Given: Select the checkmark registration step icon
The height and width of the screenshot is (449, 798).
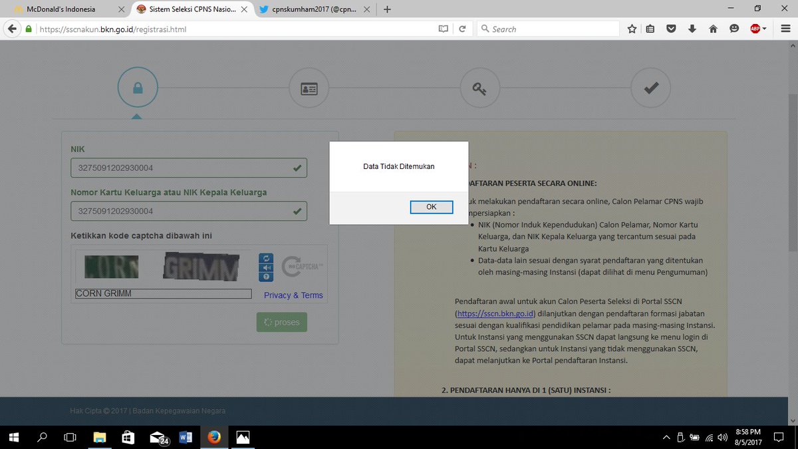Looking at the screenshot, I should (x=651, y=88).
